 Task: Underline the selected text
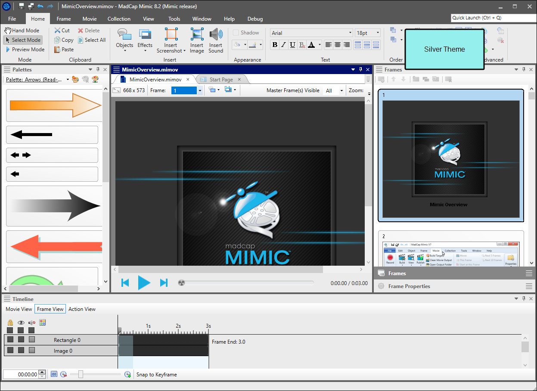292,45
